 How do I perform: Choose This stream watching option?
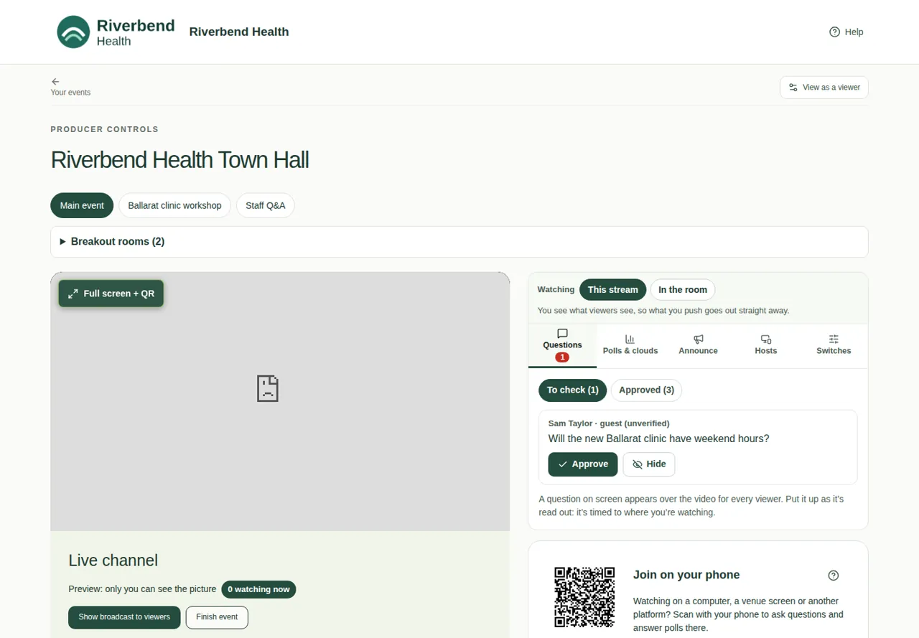613,290
